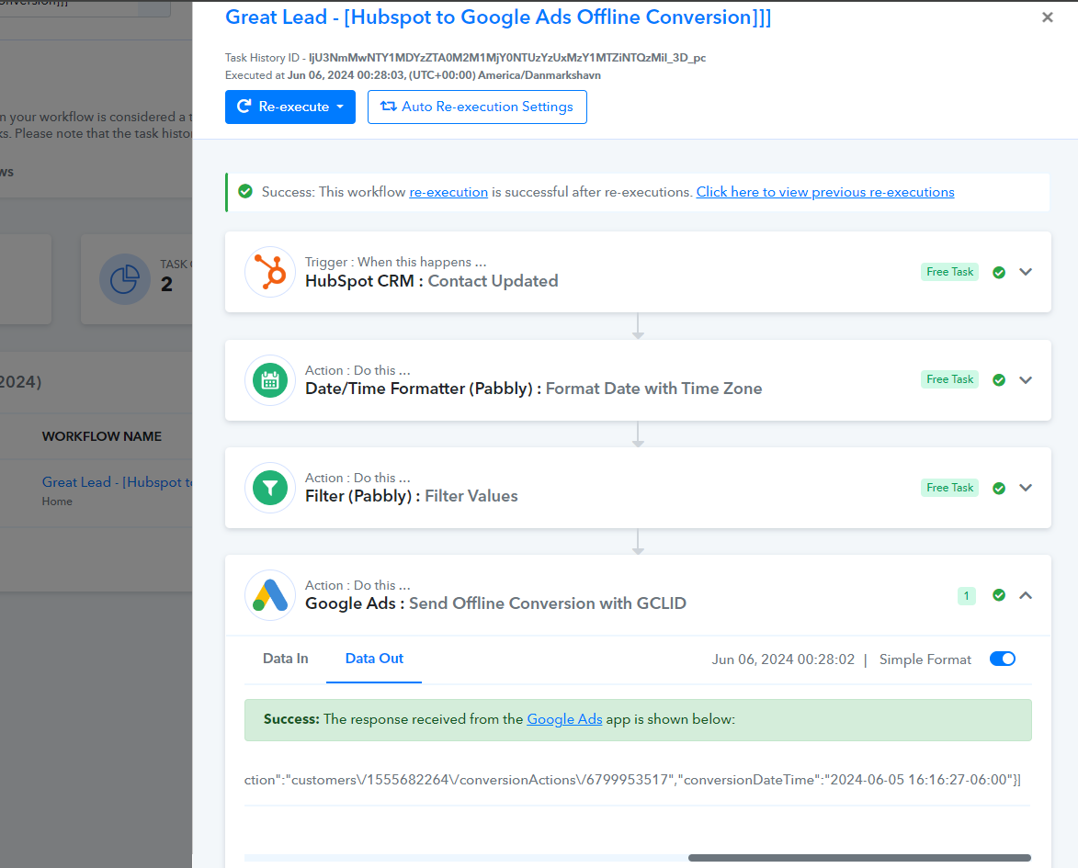Click the Jun 06, 2024 00:28:02 timestamp
The height and width of the screenshot is (868, 1078).
click(783, 659)
